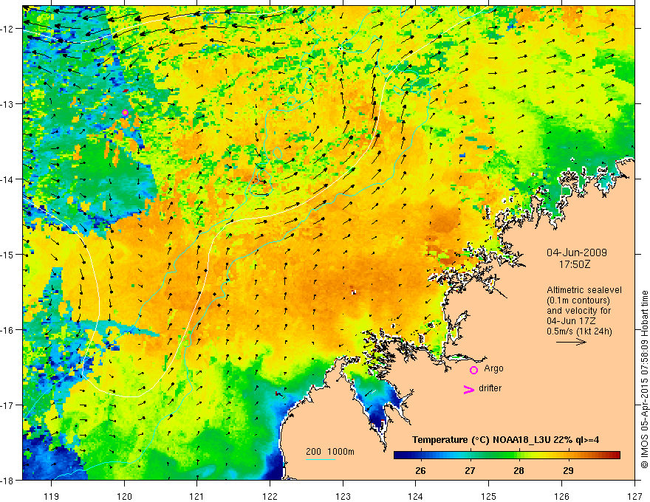The width and height of the screenshot is (650, 502).
Task: Click '(0.1m contours)' caption line
Action: [578, 300]
